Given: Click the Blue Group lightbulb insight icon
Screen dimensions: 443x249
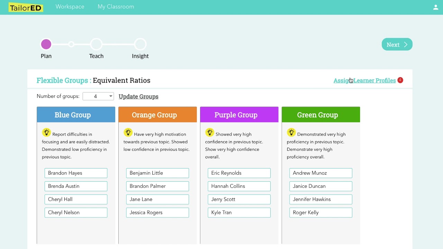Looking at the screenshot, I should (46, 133).
